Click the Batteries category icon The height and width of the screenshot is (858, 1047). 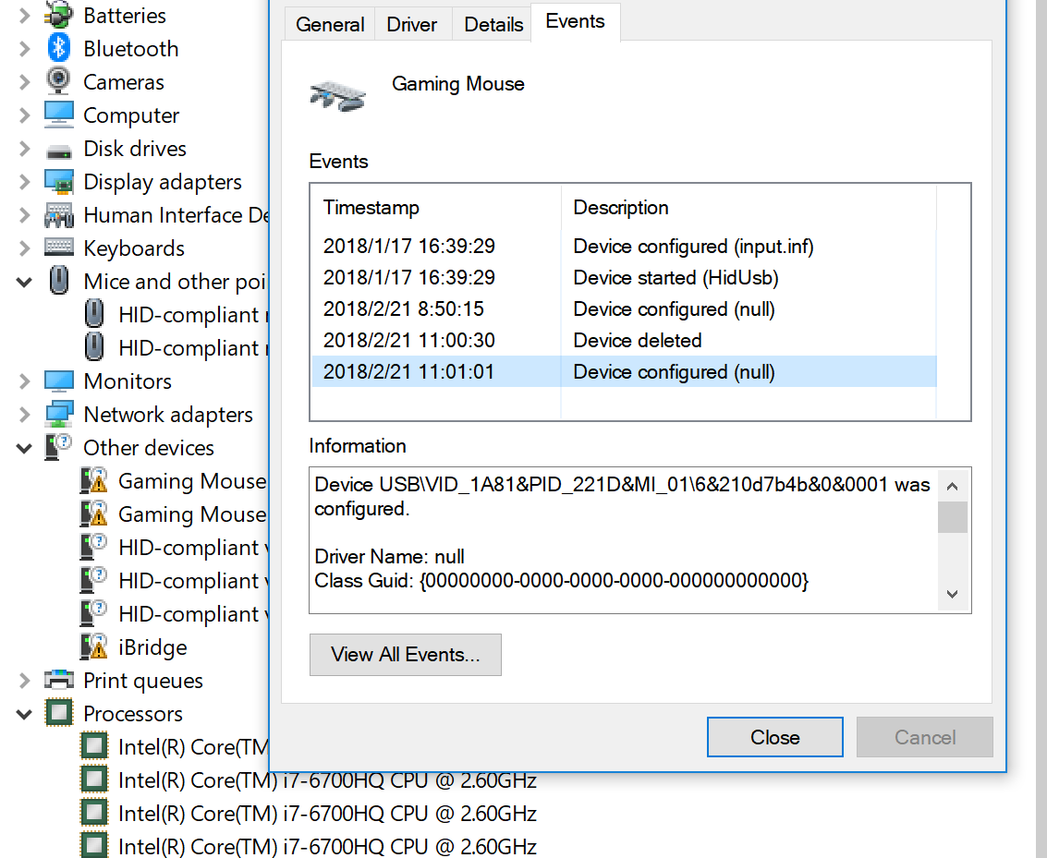[x=59, y=15]
